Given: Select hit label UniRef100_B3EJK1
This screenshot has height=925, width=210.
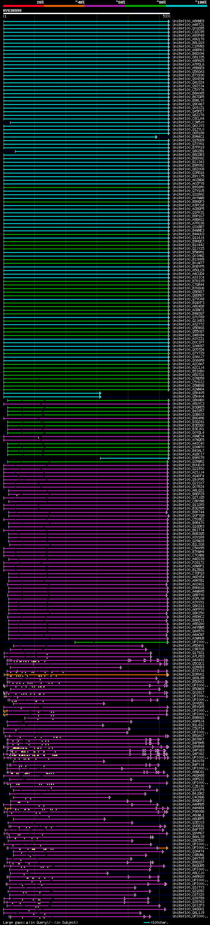Looking at the screenshot, I should pyautogui.click(x=188, y=429).
